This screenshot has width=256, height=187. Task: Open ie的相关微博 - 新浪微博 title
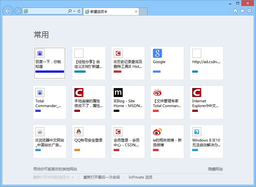[167, 143]
